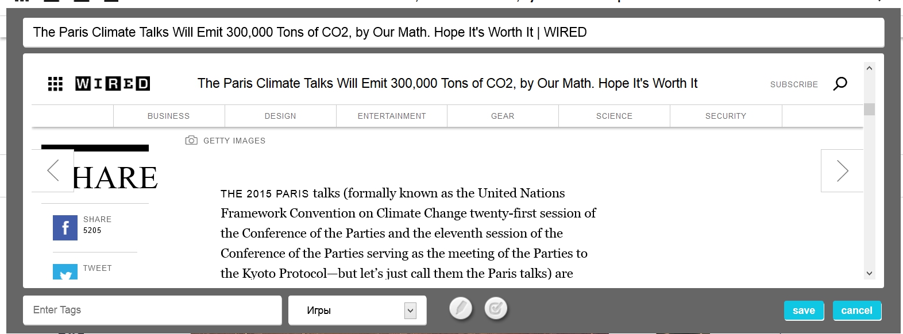
Task: Click the cancel button
Action: pos(856,310)
